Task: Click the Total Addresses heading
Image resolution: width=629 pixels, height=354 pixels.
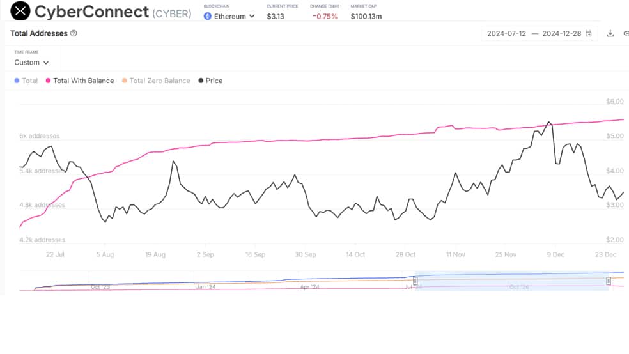Action: tap(39, 33)
